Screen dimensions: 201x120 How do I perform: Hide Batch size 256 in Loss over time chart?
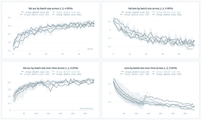[x=169, y=74]
